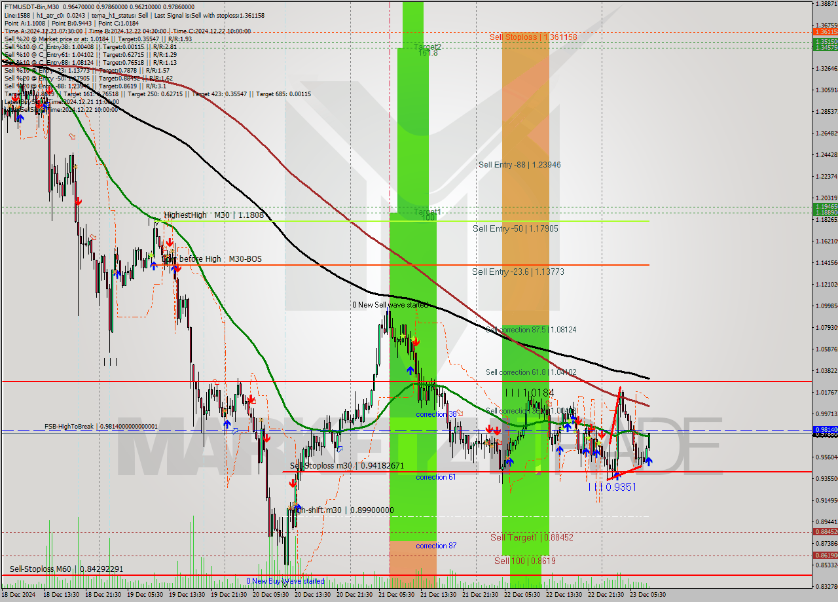Click the 'Point A:1.1008' info text
This screenshot has width=838, height=602.
[25, 23]
